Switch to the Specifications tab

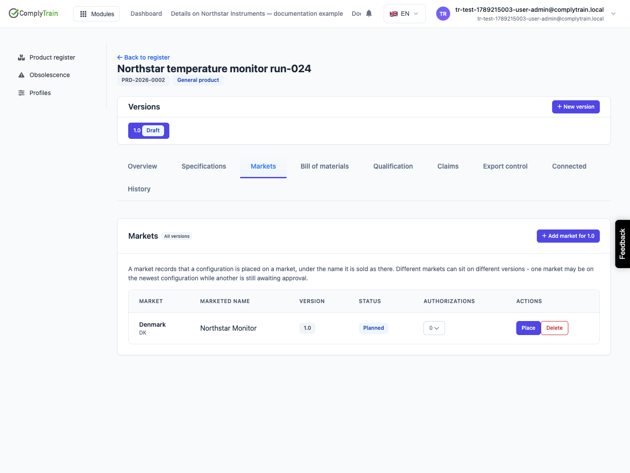[204, 166]
